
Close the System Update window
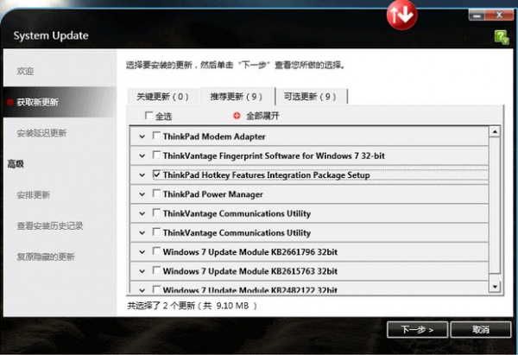point(499,15)
